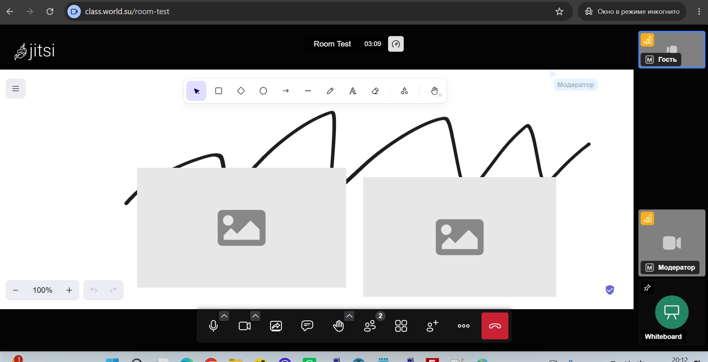The width and height of the screenshot is (708, 362).
Task: Click the incognito window indicator
Action: (x=632, y=12)
